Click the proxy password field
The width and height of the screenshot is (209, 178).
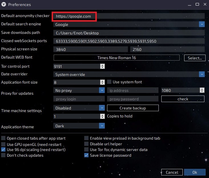click(133, 99)
